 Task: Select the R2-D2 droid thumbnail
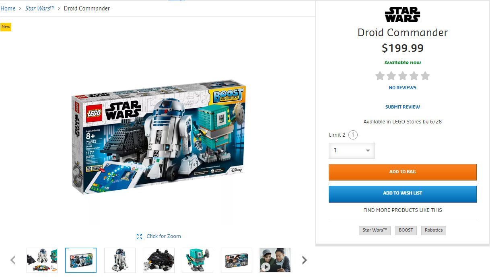(x=120, y=261)
